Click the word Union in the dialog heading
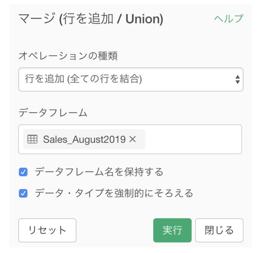The height and width of the screenshot is (253, 261). point(143,19)
